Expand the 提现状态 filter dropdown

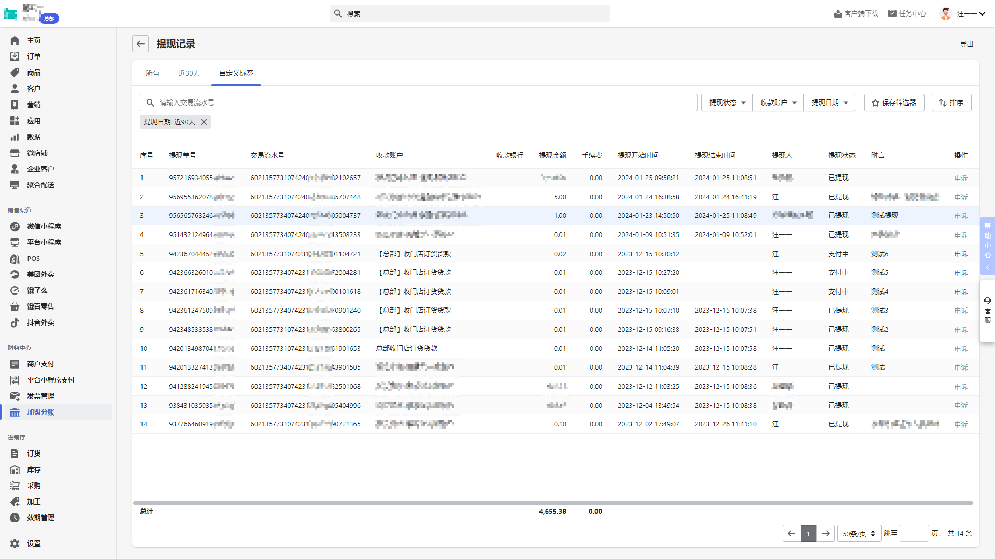(x=727, y=102)
